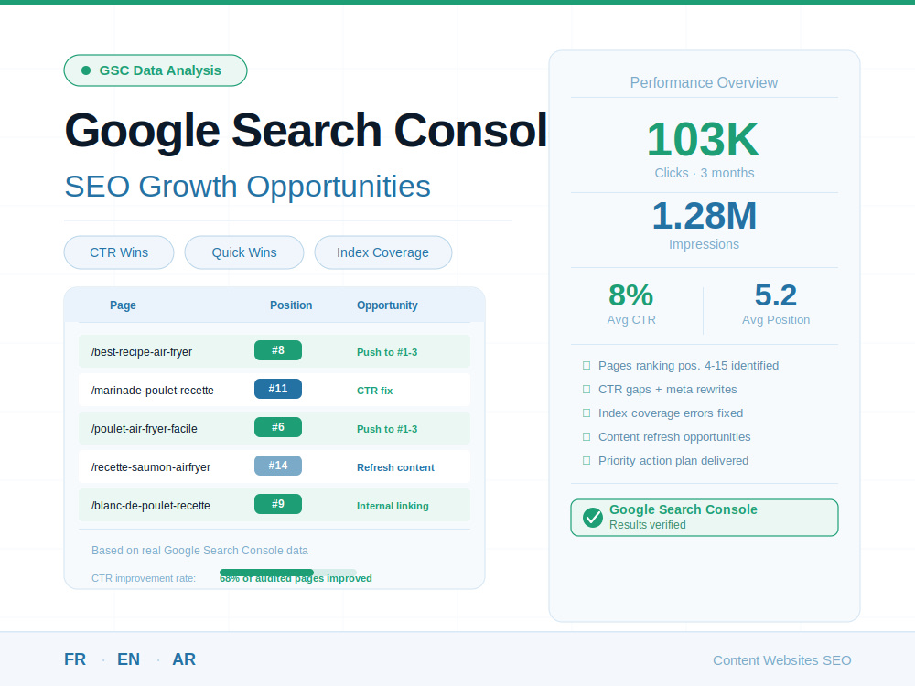This screenshot has height=686, width=915.
Task: Click the 8% Avg CTR value
Action: [630, 295]
